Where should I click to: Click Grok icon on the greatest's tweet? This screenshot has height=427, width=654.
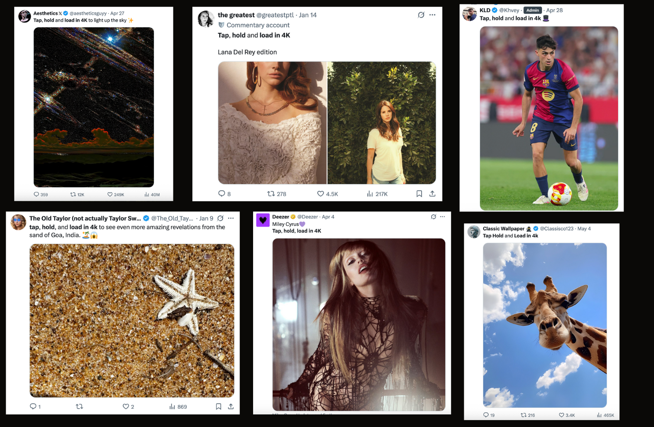(x=421, y=15)
